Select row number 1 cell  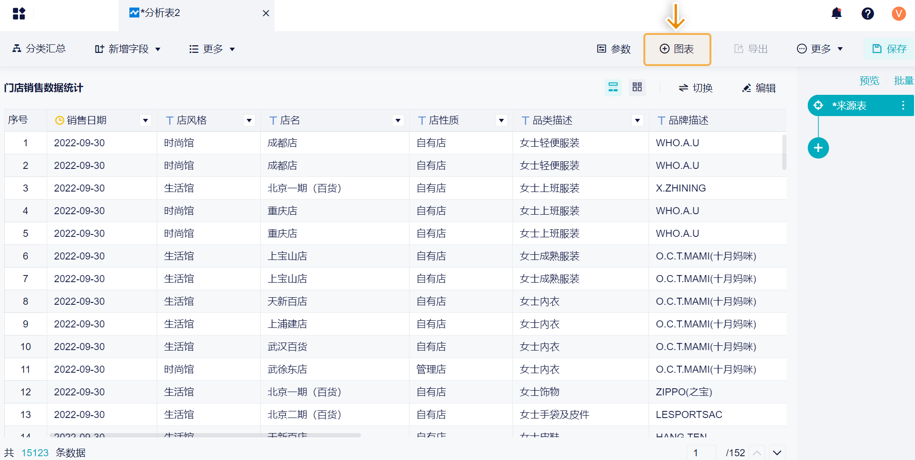pos(26,143)
